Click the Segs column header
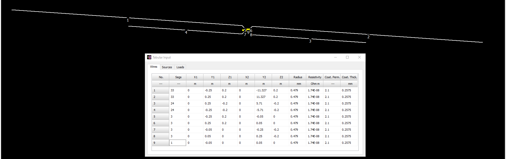506x159 pixels. coord(178,77)
